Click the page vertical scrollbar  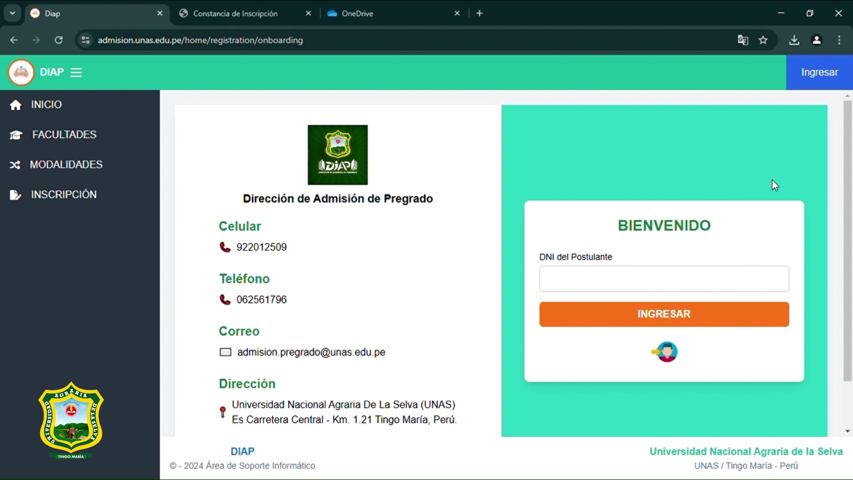tap(847, 240)
